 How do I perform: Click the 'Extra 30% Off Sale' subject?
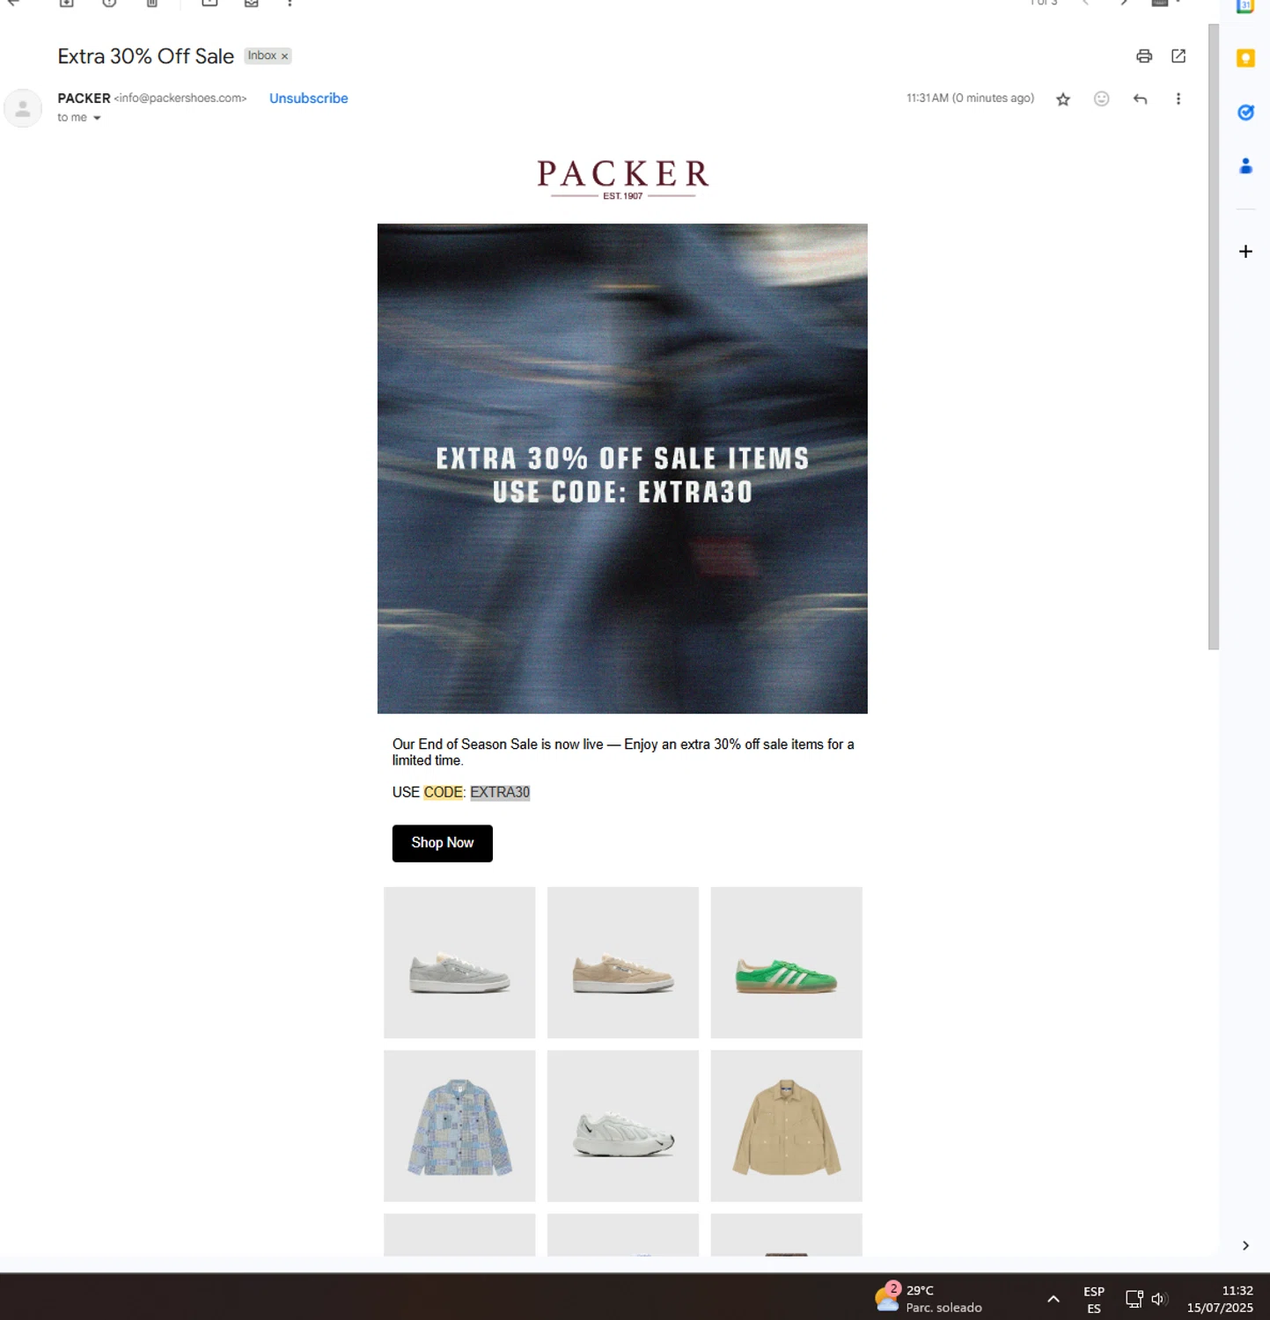(x=145, y=56)
